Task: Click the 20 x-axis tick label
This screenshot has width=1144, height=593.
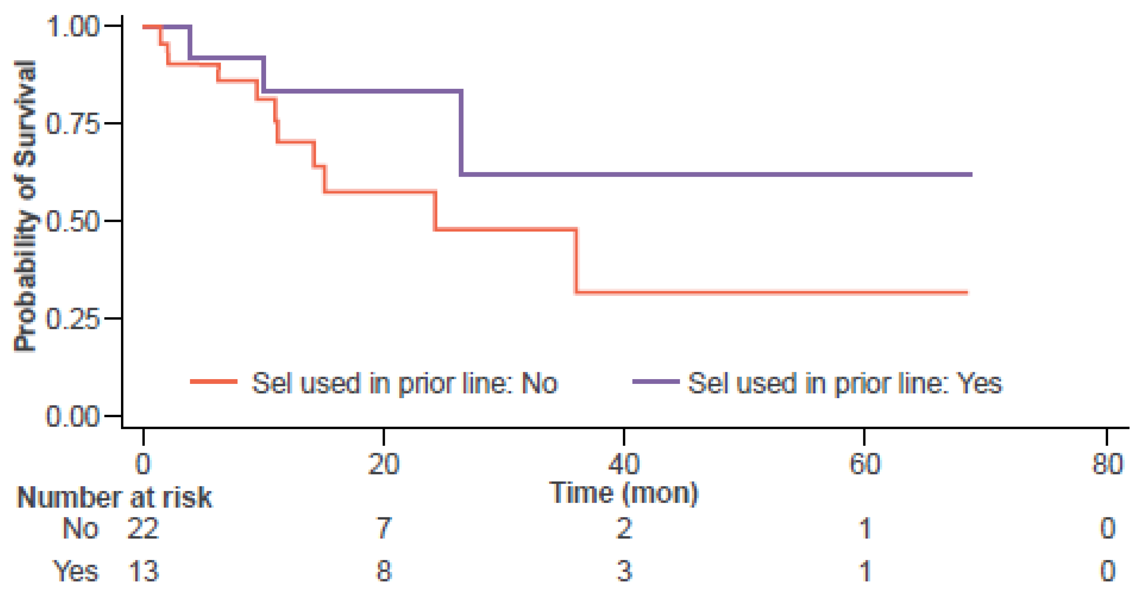Action: (x=384, y=464)
